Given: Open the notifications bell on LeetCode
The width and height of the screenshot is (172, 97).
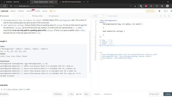Looking at the screenshot, I should coord(159,11).
